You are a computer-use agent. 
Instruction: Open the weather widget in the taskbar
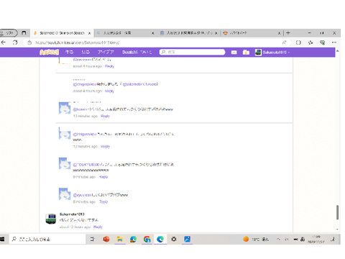[x=256, y=239]
